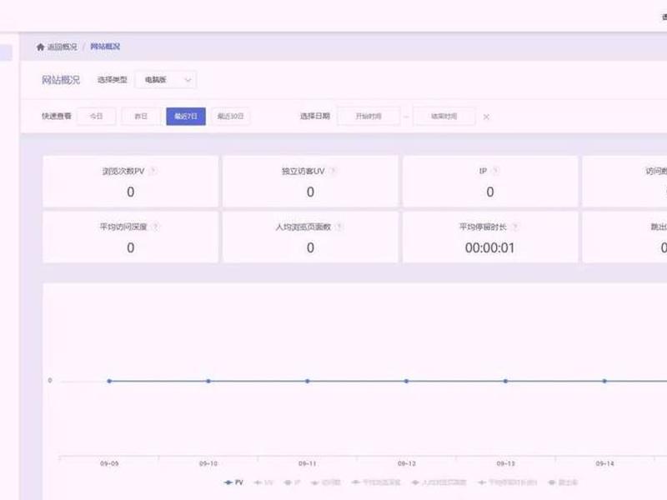Toggle 平均访问深度 series in chart legend

377,482
